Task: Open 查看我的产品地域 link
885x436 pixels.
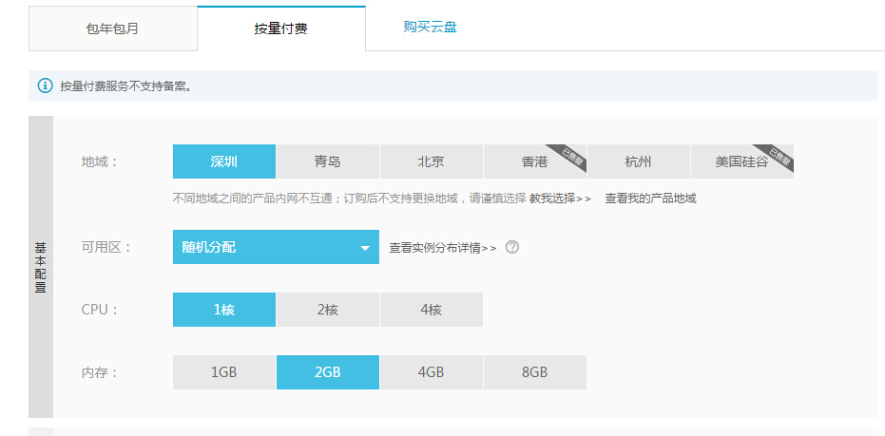Action: pyautogui.click(x=650, y=199)
